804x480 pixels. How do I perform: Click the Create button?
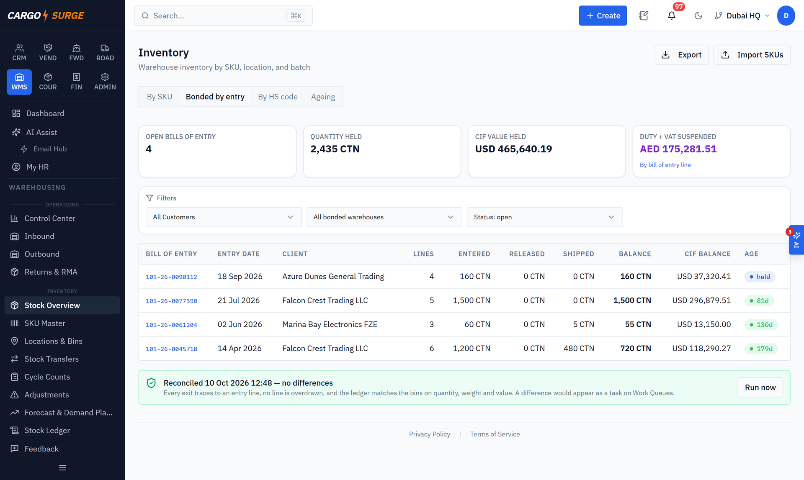tap(603, 15)
